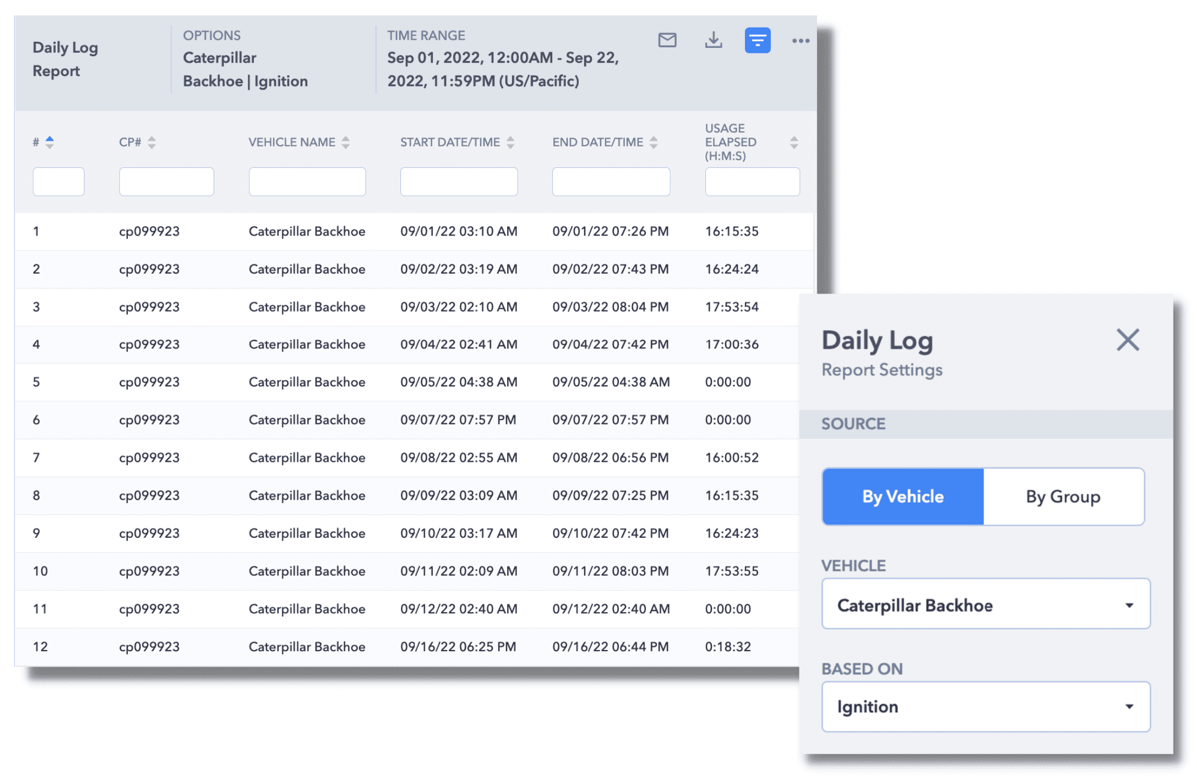
Task: Select elapsed value 0:18:32
Action: click(728, 647)
